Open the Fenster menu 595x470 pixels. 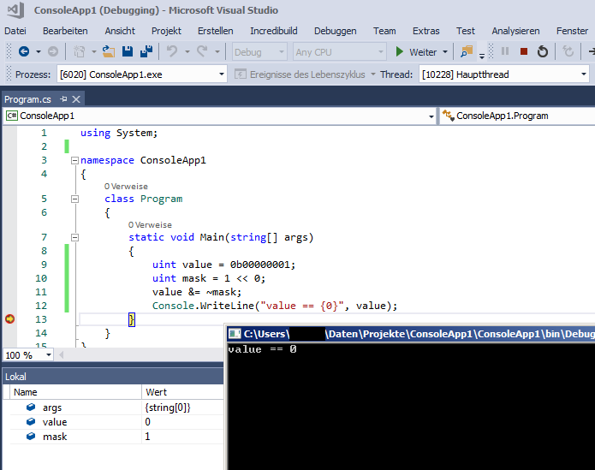click(572, 31)
